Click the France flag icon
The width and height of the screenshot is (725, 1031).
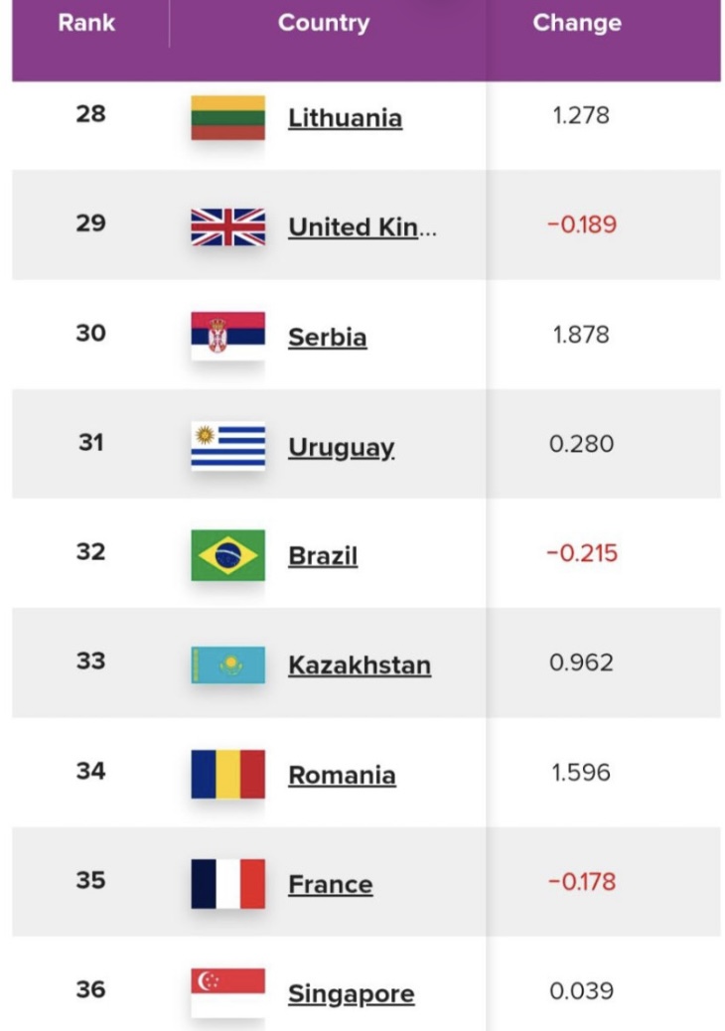[227, 883]
